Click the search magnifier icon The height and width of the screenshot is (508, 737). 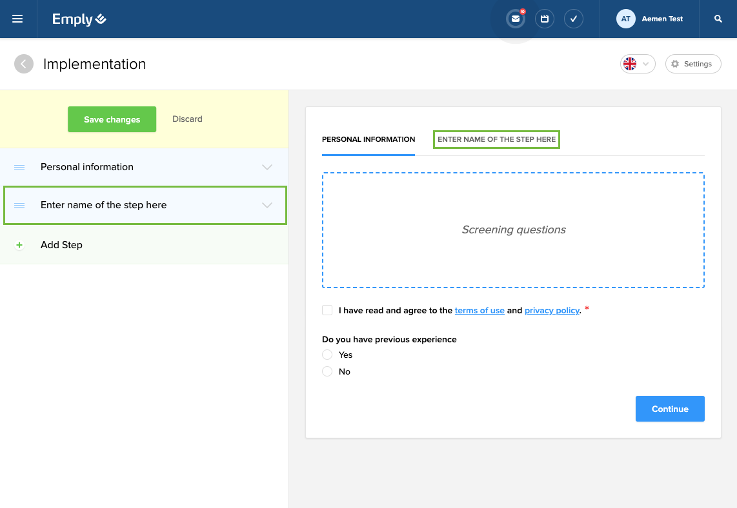(718, 19)
